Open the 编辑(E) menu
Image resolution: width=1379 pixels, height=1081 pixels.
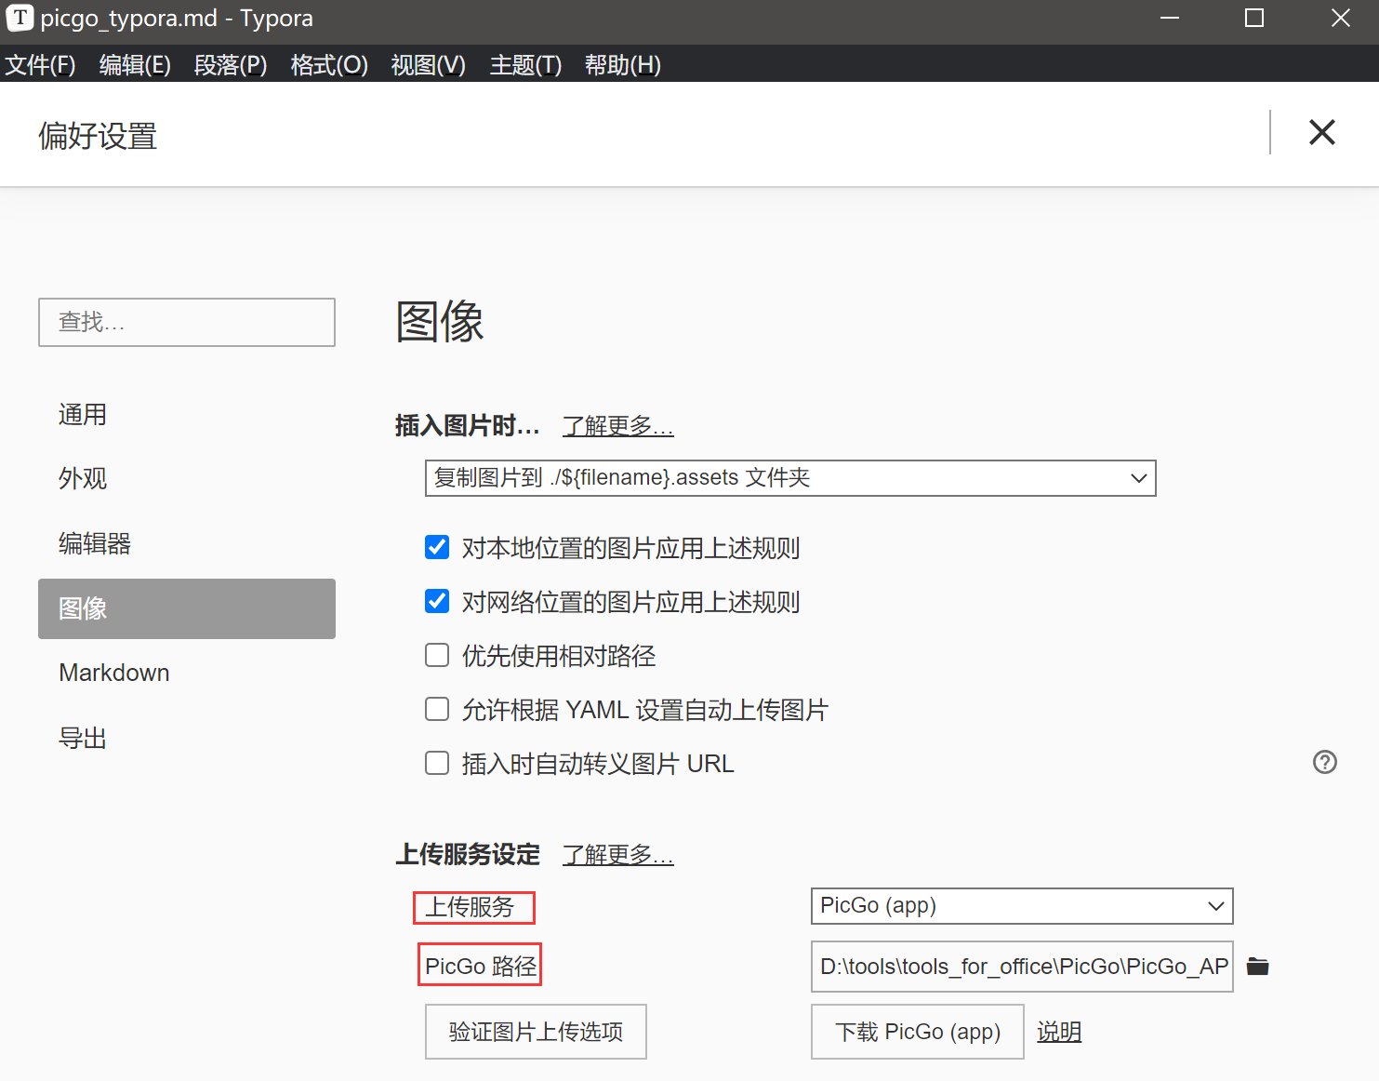pos(135,65)
